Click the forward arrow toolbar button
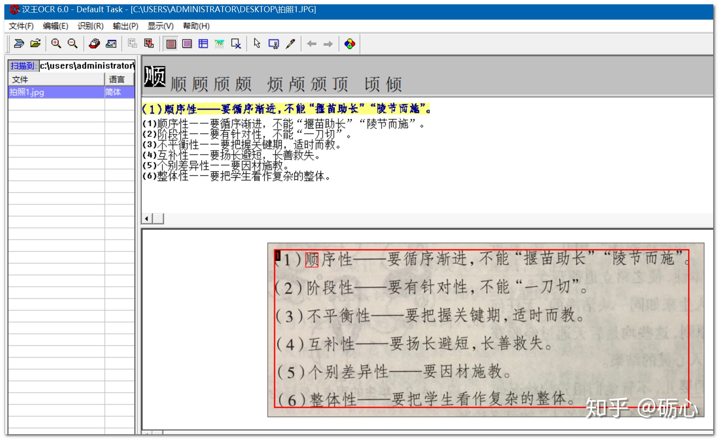 click(328, 44)
